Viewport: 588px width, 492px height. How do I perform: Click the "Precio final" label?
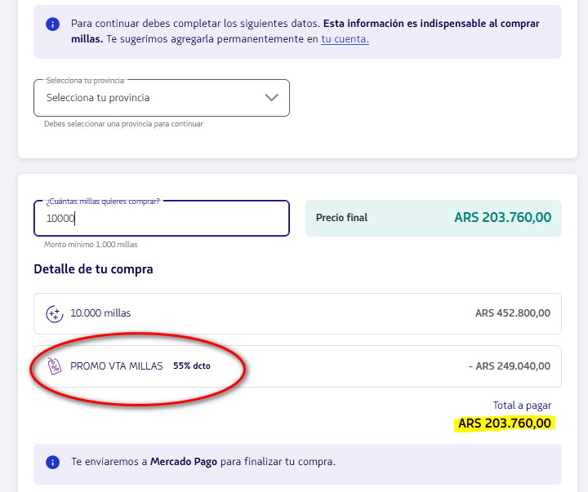click(341, 218)
